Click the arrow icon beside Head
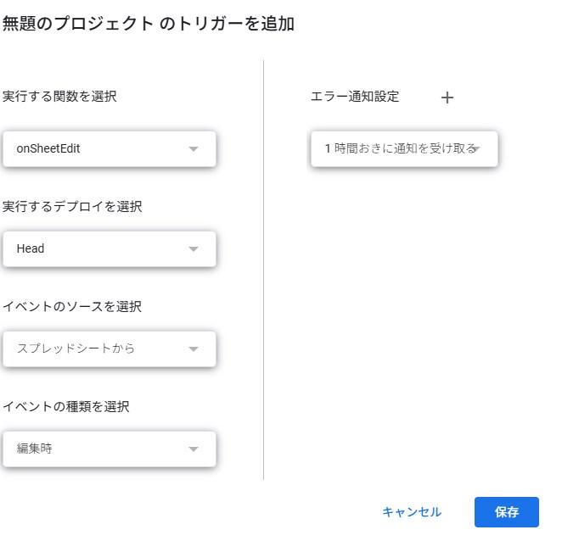Viewport: 562px width, 552px height. [194, 249]
